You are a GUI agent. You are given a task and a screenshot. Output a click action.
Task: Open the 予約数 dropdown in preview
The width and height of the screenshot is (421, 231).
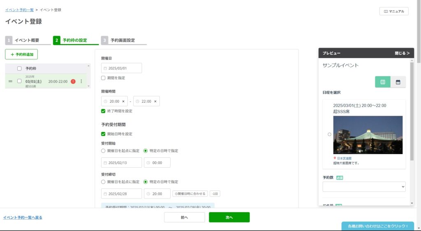pos(364,187)
